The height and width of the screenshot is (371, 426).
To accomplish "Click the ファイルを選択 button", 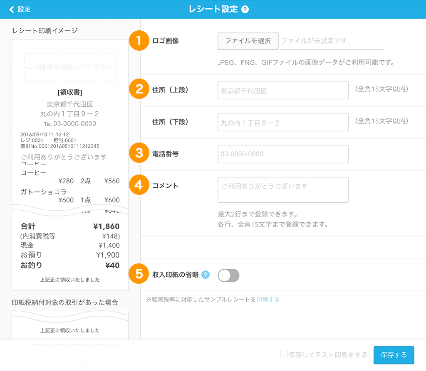I will tap(248, 41).
